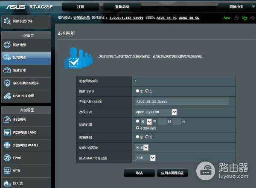Open 家长电脑控制程序 menu item

point(26,83)
